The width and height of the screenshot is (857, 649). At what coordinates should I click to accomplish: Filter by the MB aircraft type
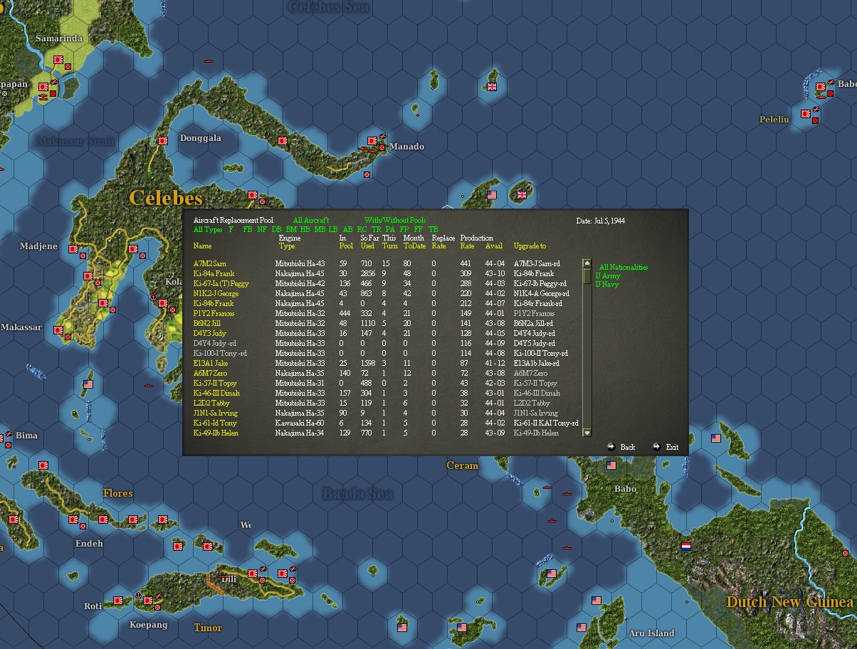tap(320, 230)
